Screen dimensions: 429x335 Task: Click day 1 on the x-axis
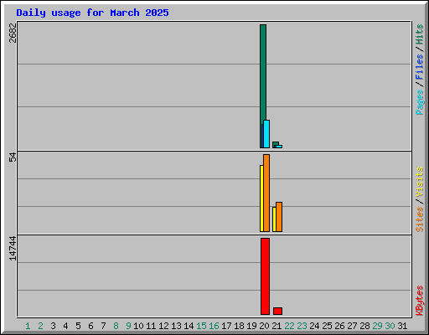coord(28,326)
